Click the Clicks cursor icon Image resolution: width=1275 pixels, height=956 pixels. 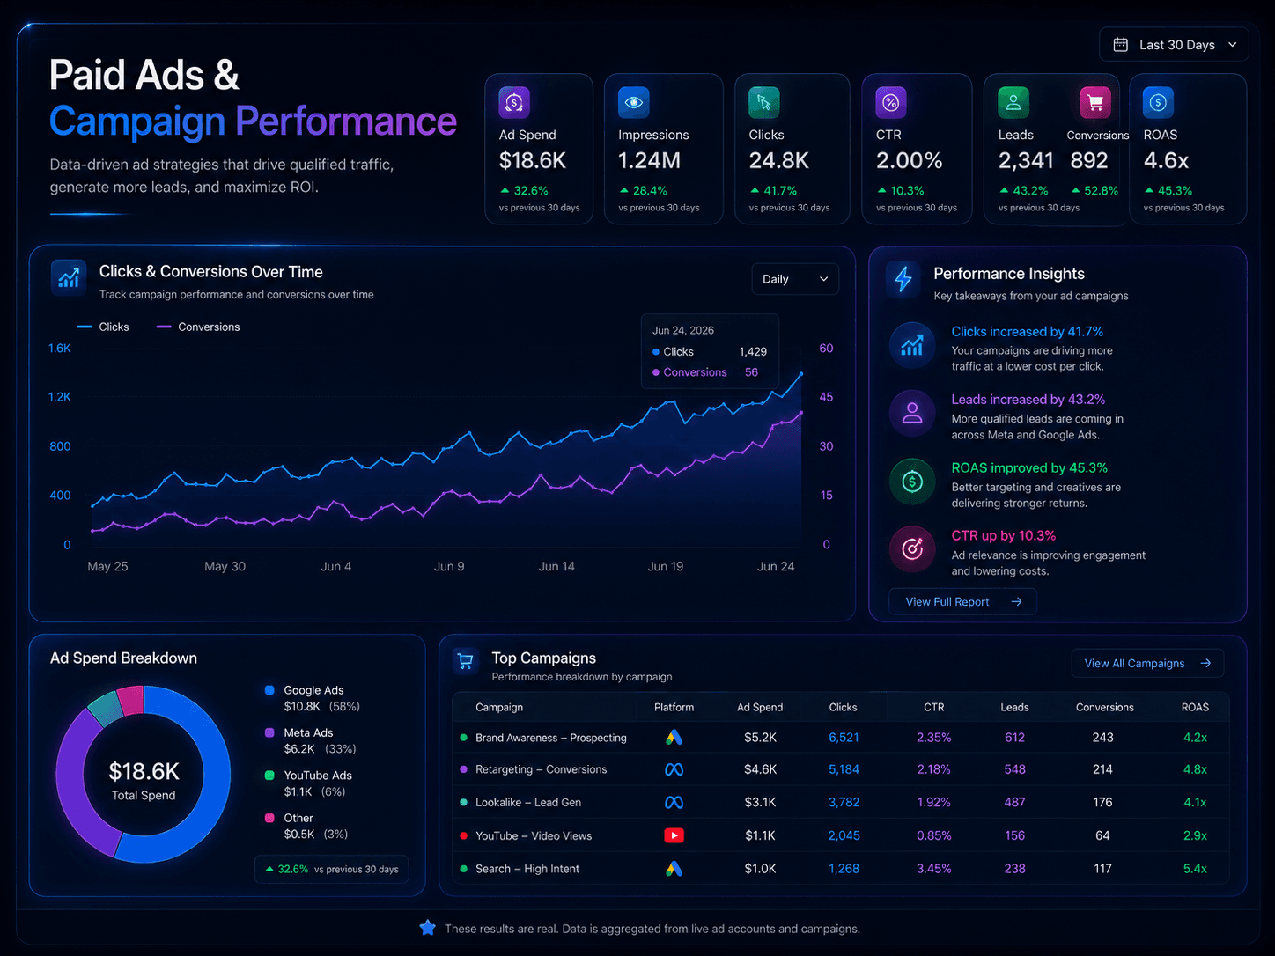coord(764,103)
